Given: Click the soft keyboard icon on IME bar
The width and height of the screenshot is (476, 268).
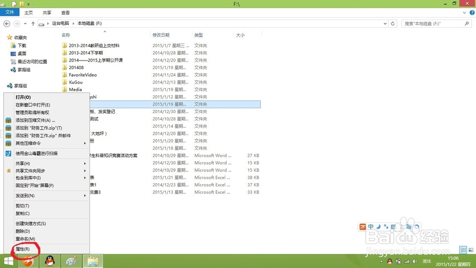Looking at the screenshot, I should point(393,227).
